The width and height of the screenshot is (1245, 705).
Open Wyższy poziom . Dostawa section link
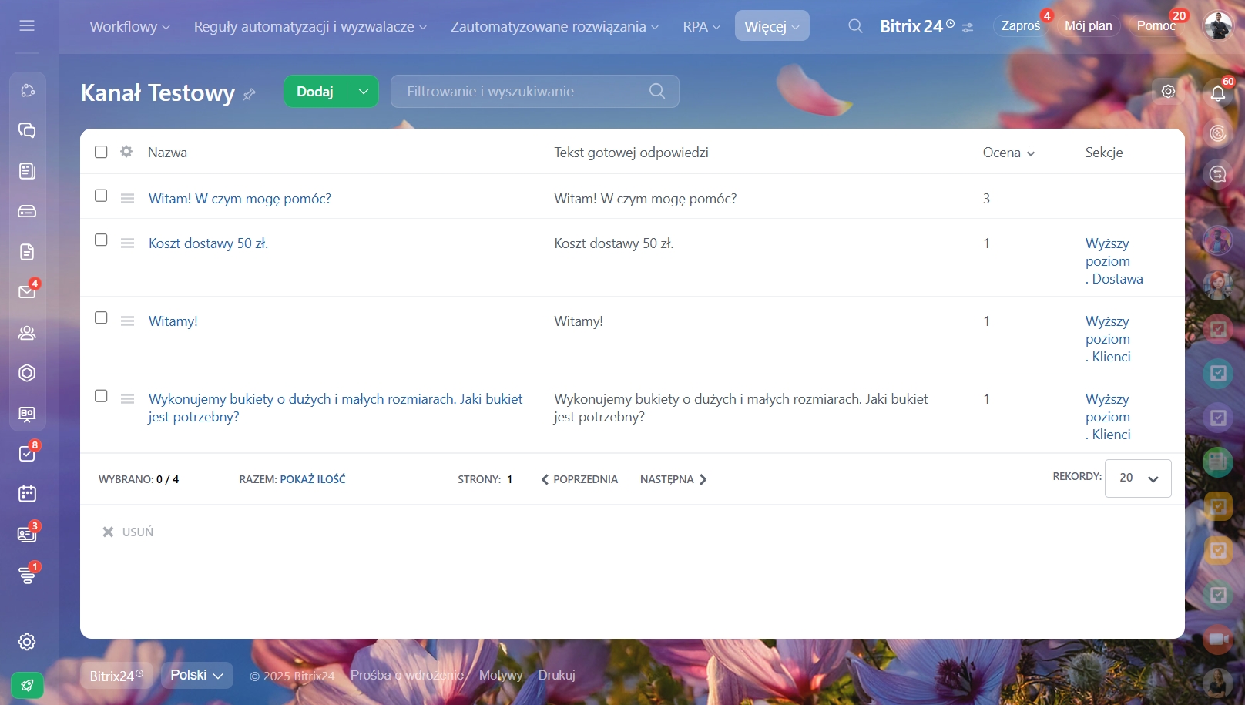point(1114,261)
